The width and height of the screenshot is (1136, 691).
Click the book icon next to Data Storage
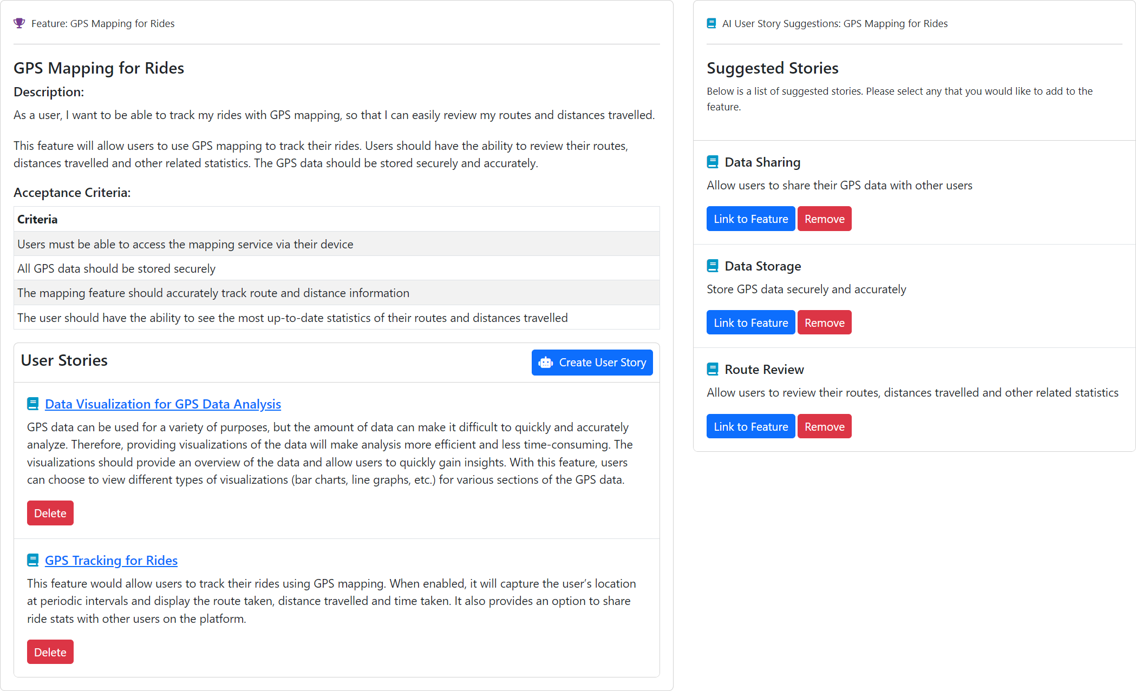712,266
